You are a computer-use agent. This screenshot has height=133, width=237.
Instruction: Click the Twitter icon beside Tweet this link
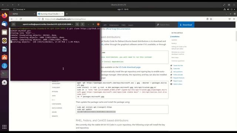[x=171, y=65]
